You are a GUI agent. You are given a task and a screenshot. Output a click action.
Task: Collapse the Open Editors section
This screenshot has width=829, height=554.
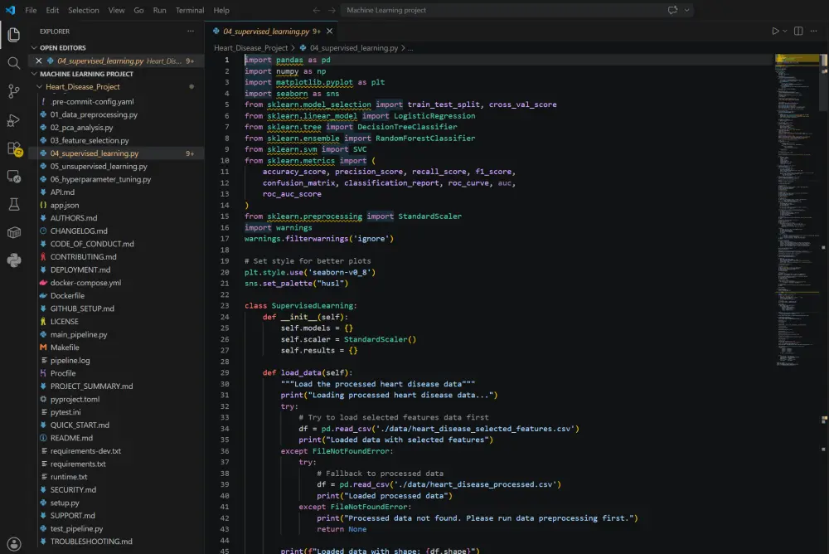(x=34, y=47)
